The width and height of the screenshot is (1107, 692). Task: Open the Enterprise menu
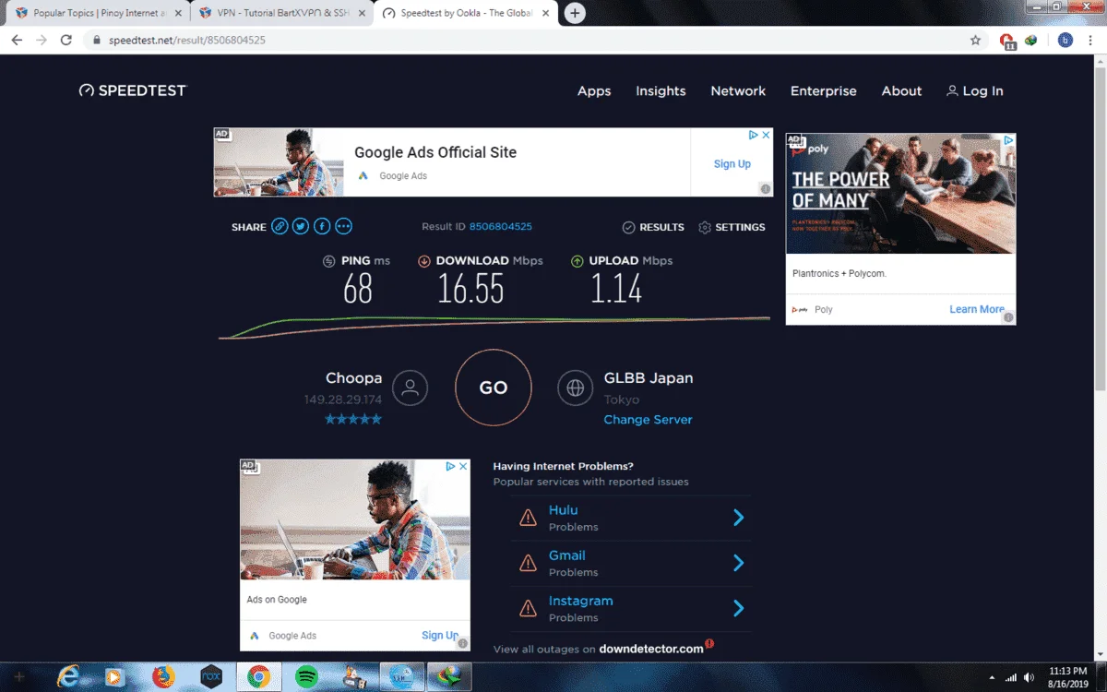click(824, 90)
